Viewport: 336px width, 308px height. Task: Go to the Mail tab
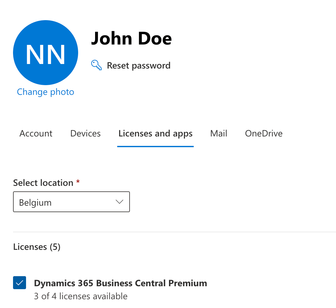pyautogui.click(x=218, y=134)
